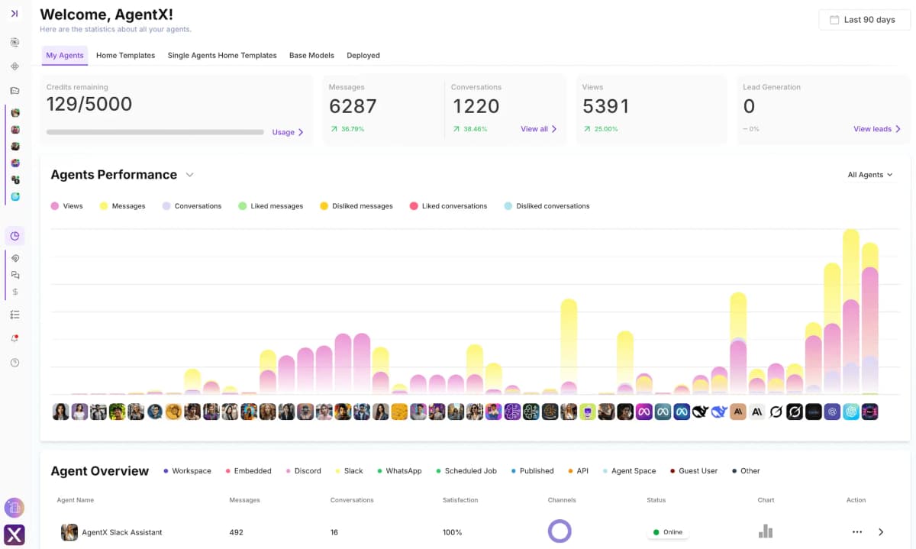The image size is (916, 549).
Task: Open the dashboard pie chart panel in sidebar
Action: coord(15,235)
